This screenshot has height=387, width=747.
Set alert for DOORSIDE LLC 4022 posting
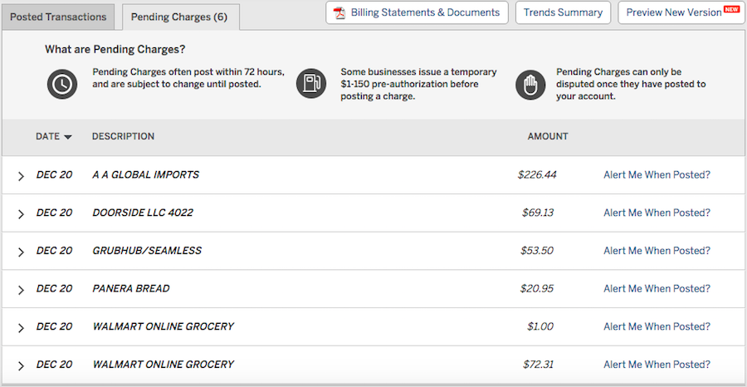[657, 213]
